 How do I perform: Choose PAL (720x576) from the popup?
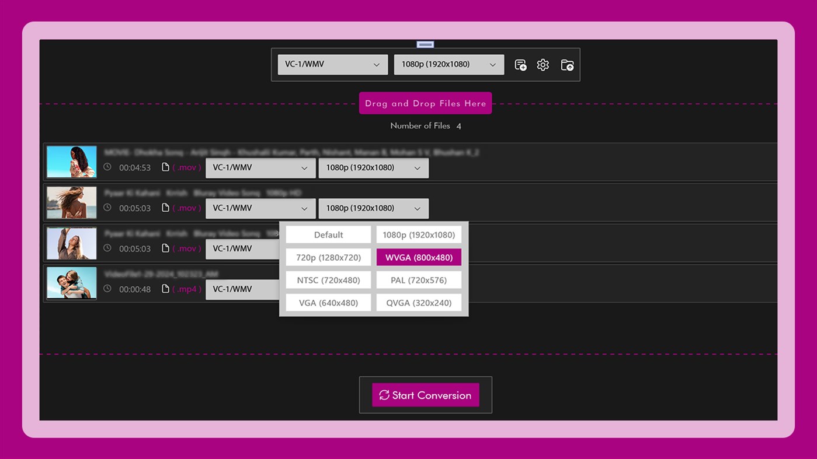418,280
